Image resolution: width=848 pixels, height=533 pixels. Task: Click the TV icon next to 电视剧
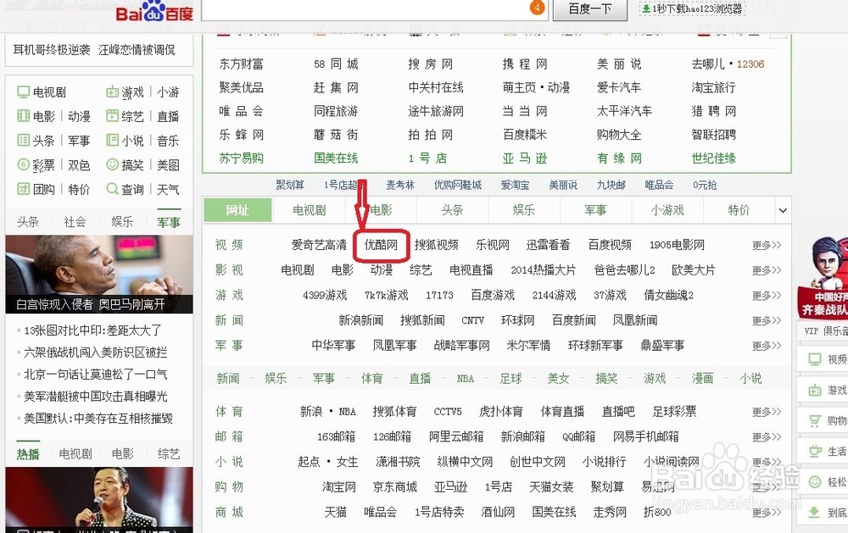(x=23, y=92)
